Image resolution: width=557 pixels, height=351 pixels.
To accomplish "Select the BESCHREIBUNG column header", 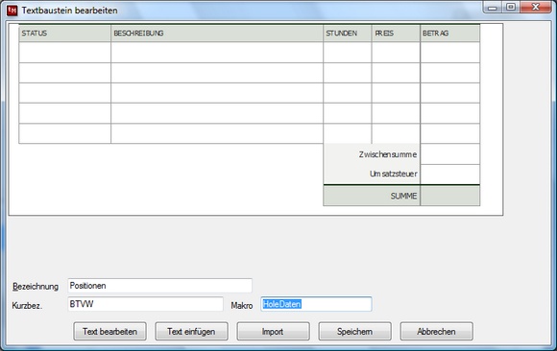I will [217, 33].
